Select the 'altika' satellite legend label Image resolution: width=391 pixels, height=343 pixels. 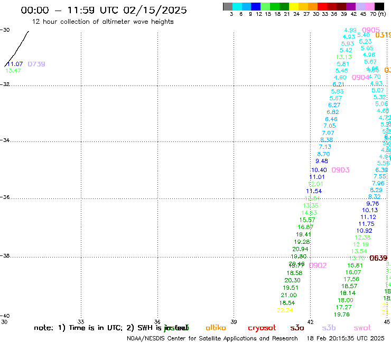click(216, 328)
